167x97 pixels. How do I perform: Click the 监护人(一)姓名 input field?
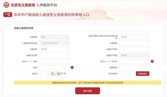(x=55, y=61)
